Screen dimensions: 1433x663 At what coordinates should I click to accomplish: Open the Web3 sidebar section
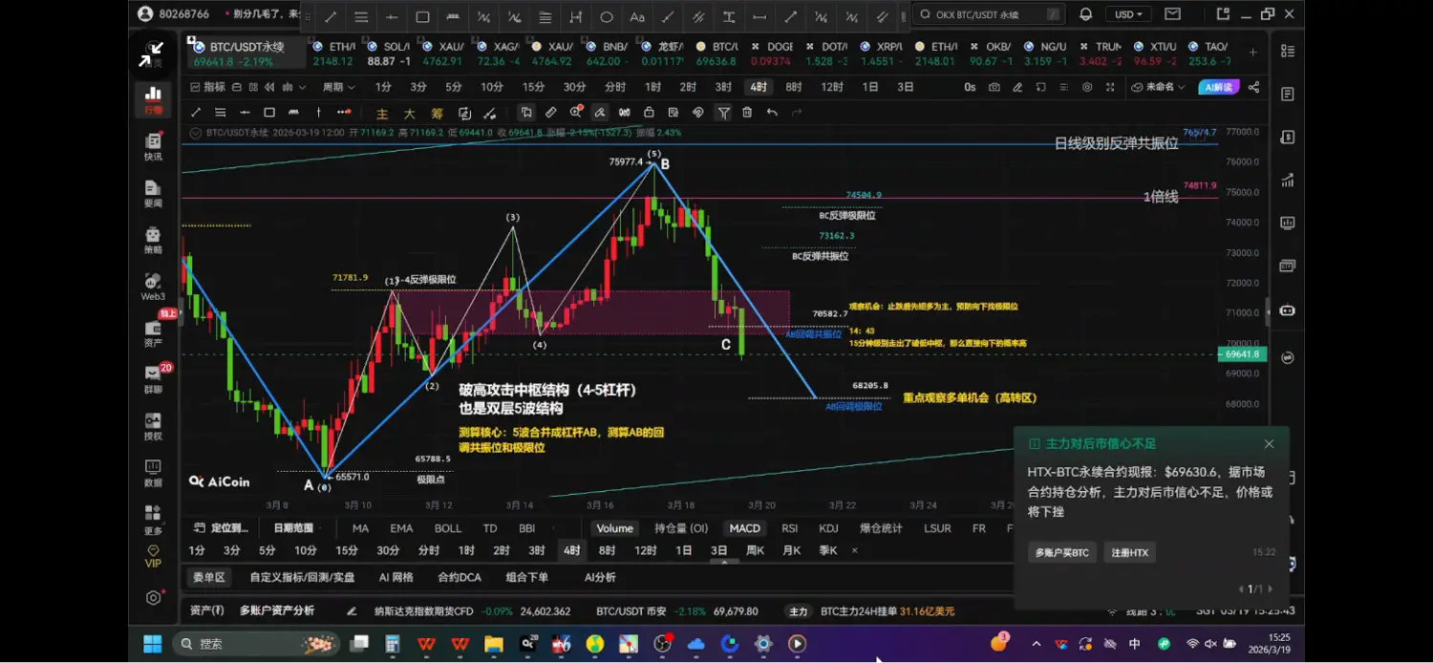[153, 286]
